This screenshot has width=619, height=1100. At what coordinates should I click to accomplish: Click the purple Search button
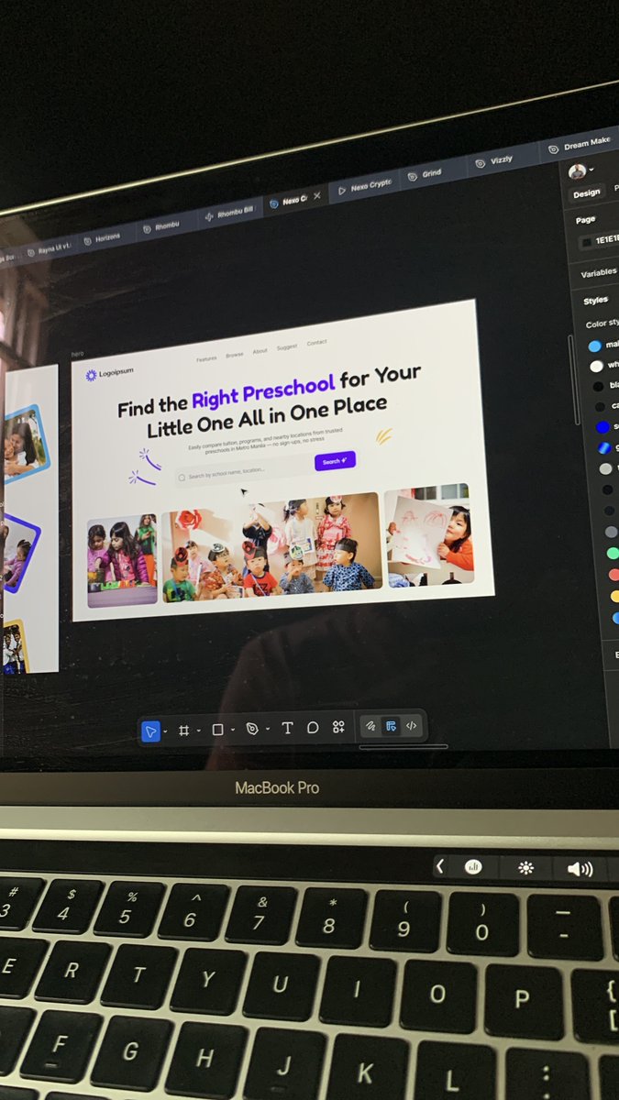pyautogui.click(x=335, y=461)
